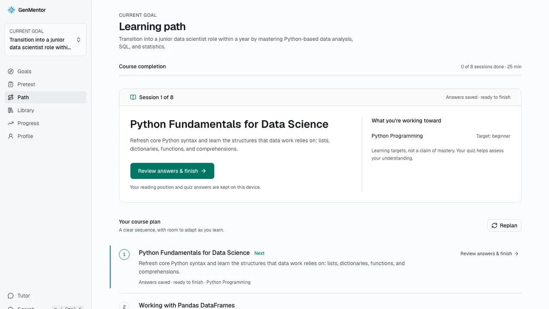549x309 pixels.
Task: Click the GenMentor logo icon
Action: pyautogui.click(x=11, y=10)
